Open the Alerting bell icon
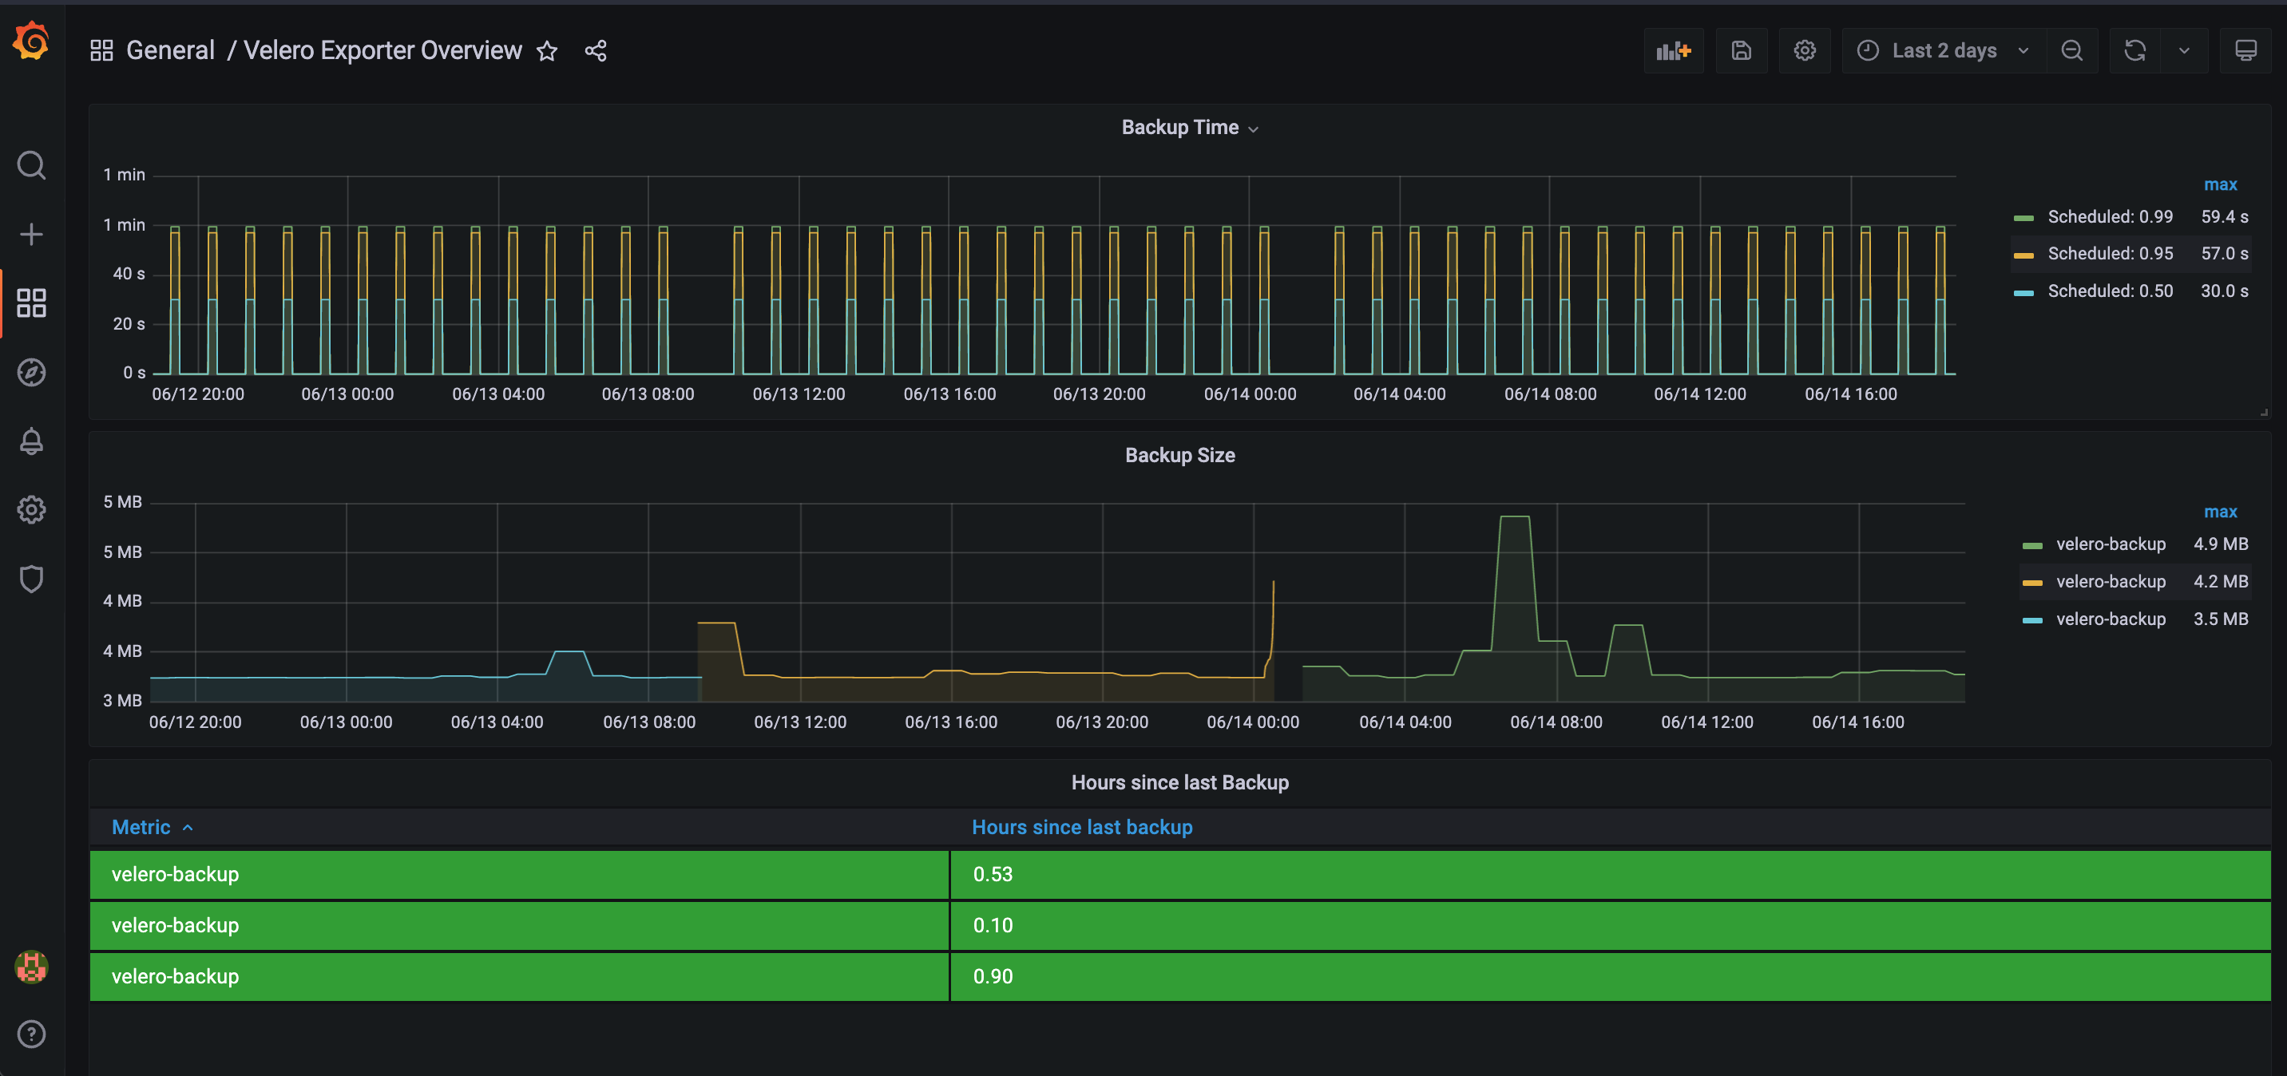 (x=31, y=441)
